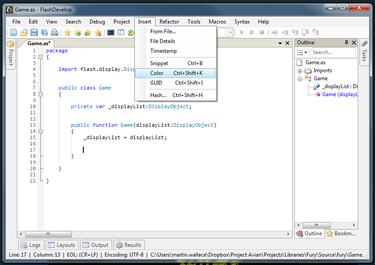Click the Save All toolbar icon
The height and width of the screenshot is (265, 375).
click(x=44, y=32)
